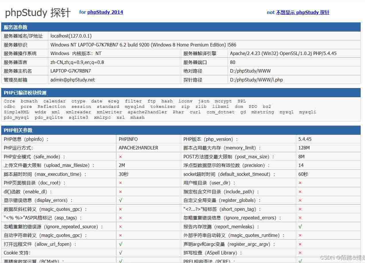This screenshot has height=263, width=365.
Task: Click the PHPINFO entry
Action: [x=128, y=139]
